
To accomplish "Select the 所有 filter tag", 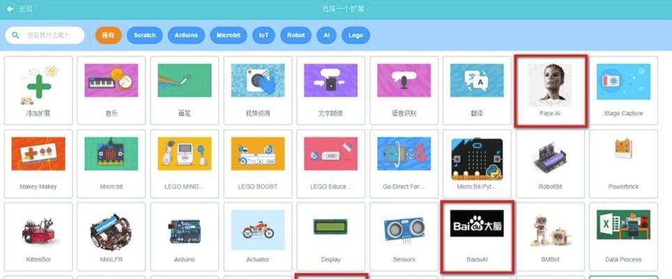I will pyautogui.click(x=109, y=35).
